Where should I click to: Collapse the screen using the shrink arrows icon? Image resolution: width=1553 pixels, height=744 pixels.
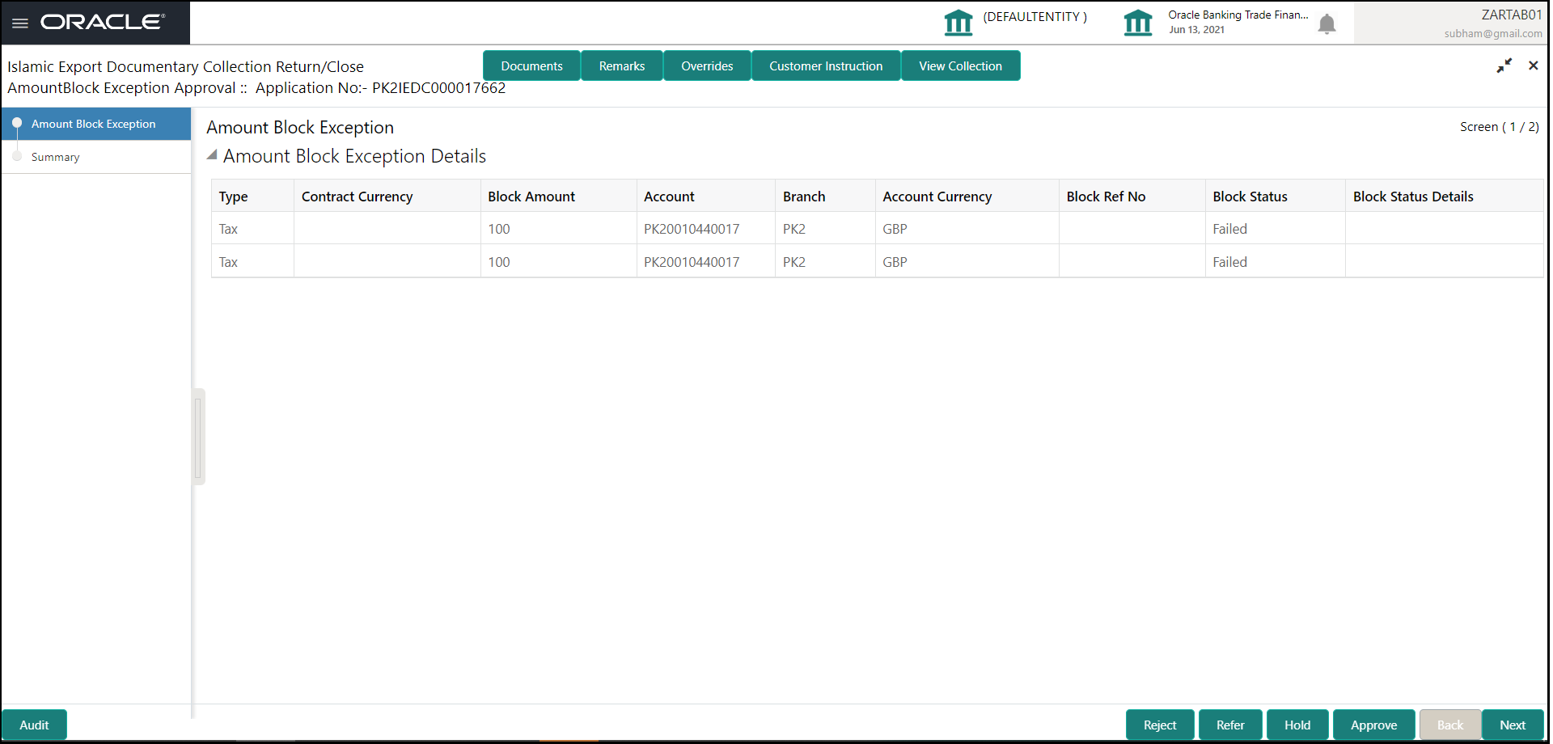[x=1504, y=66]
